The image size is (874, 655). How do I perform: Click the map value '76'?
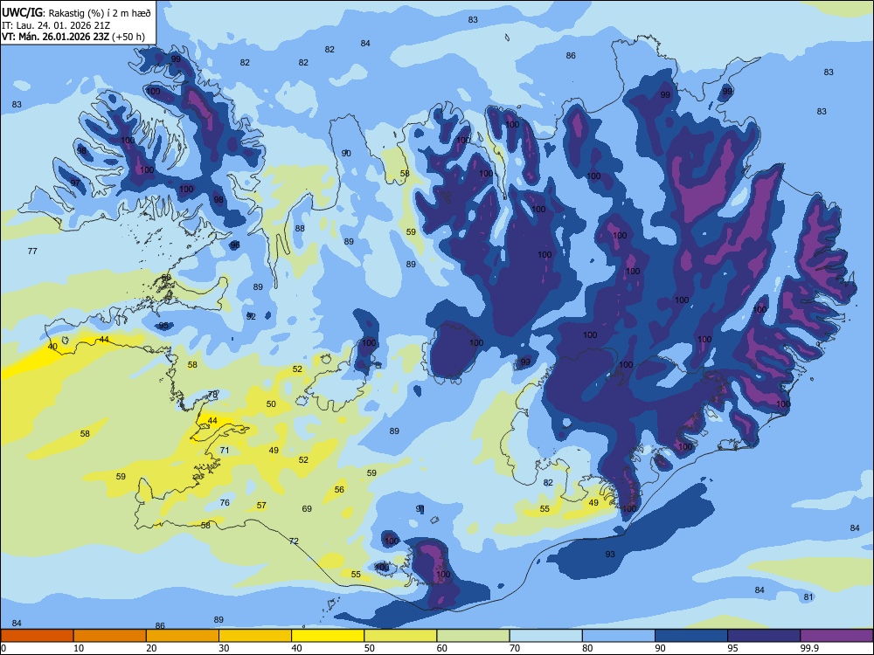coord(225,502)
